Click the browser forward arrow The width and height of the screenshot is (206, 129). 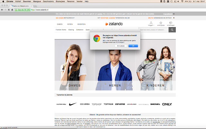click(x=5, y=10)
